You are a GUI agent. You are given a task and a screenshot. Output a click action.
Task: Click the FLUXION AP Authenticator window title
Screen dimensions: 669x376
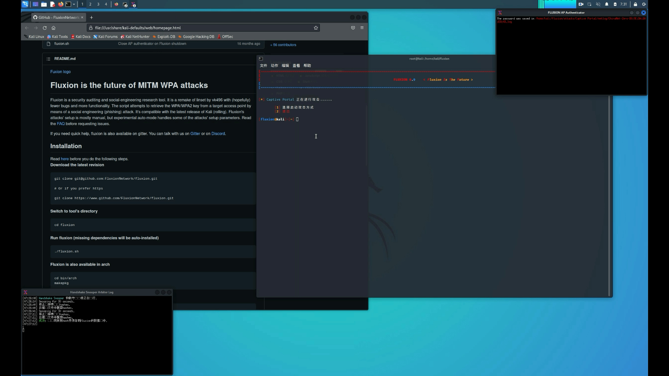click(x=566, y=13)
